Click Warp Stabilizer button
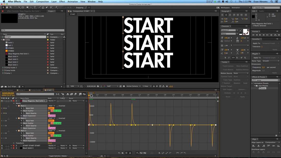The width and height of the screenshot is (281, 158). pyautogui.click(x=242, y=66)
